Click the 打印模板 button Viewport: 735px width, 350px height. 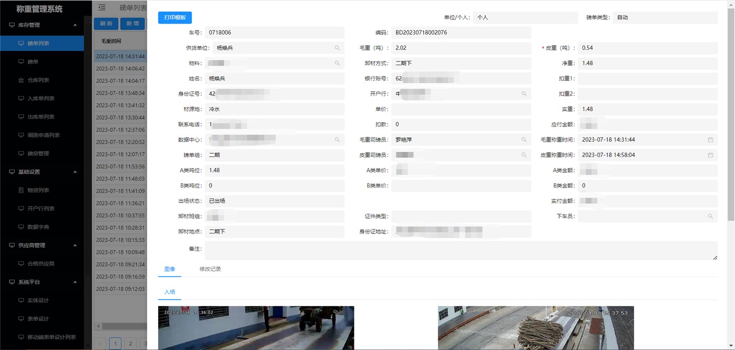pos(175,17)
